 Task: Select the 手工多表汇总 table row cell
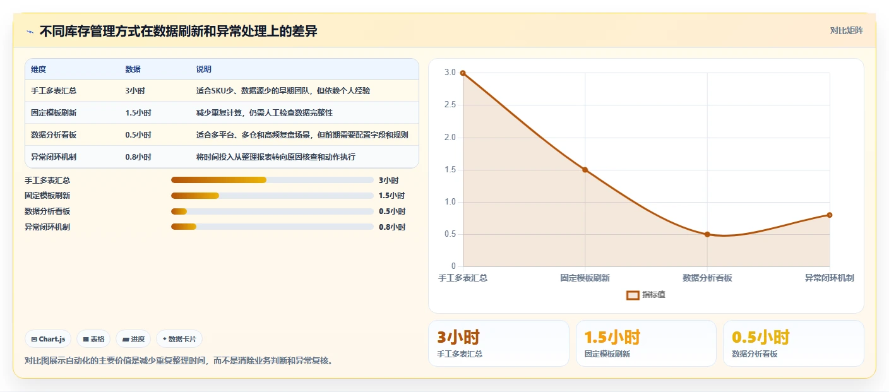pyautogui.click(x=54, y=91)
